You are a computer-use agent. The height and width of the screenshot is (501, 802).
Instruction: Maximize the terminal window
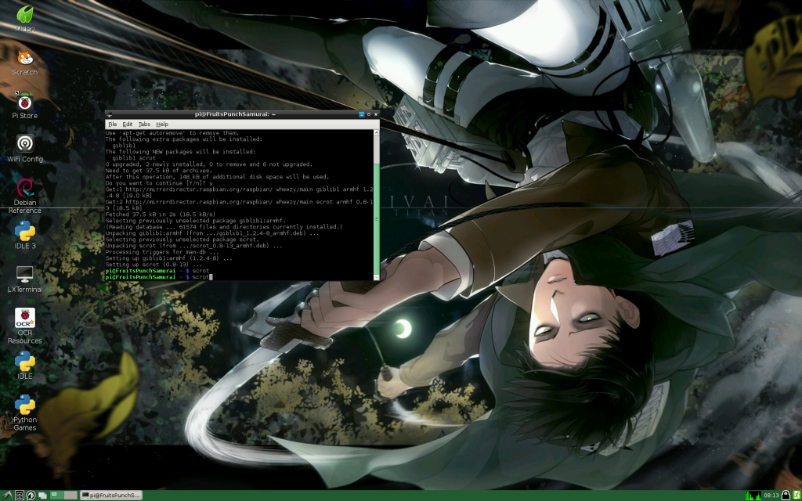tap(369, 114)
